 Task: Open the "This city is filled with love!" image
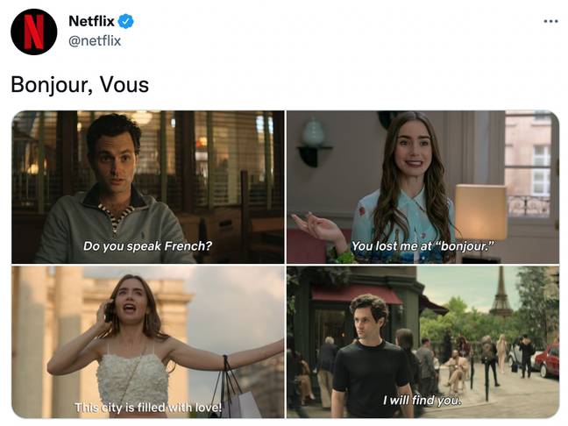click(148, 342)
